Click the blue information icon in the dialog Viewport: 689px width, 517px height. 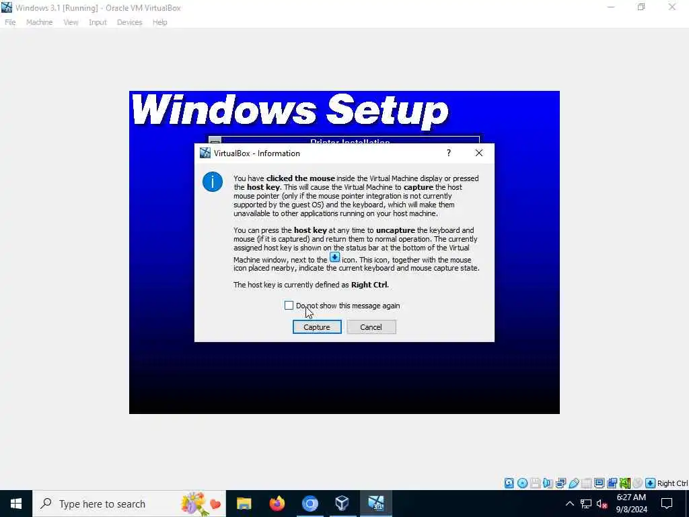213,182
